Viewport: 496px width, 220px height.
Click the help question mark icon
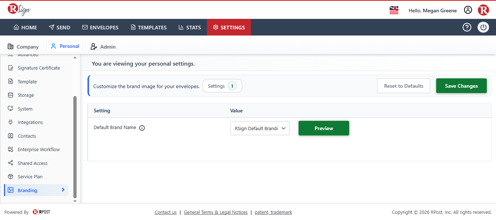(467, 27)
